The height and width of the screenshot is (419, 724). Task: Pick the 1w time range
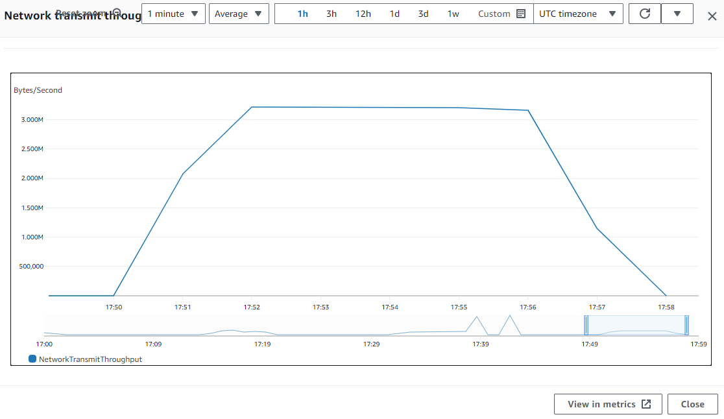click(453, 14)
